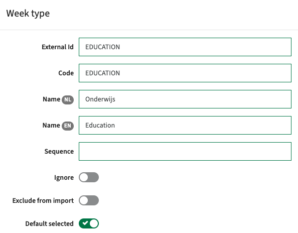Click the Week type heading
This screenshot has width=298, height=233.
point(28,14)
